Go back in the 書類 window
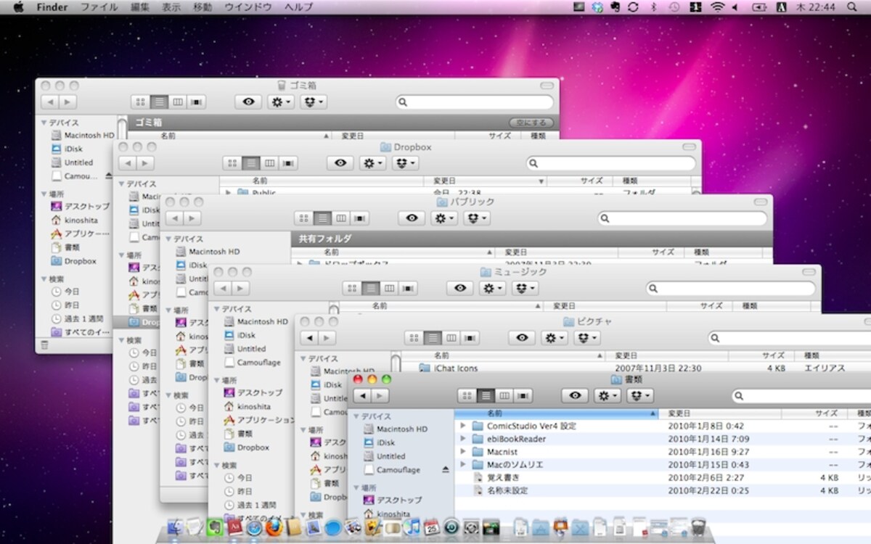 tap(361, 396)
